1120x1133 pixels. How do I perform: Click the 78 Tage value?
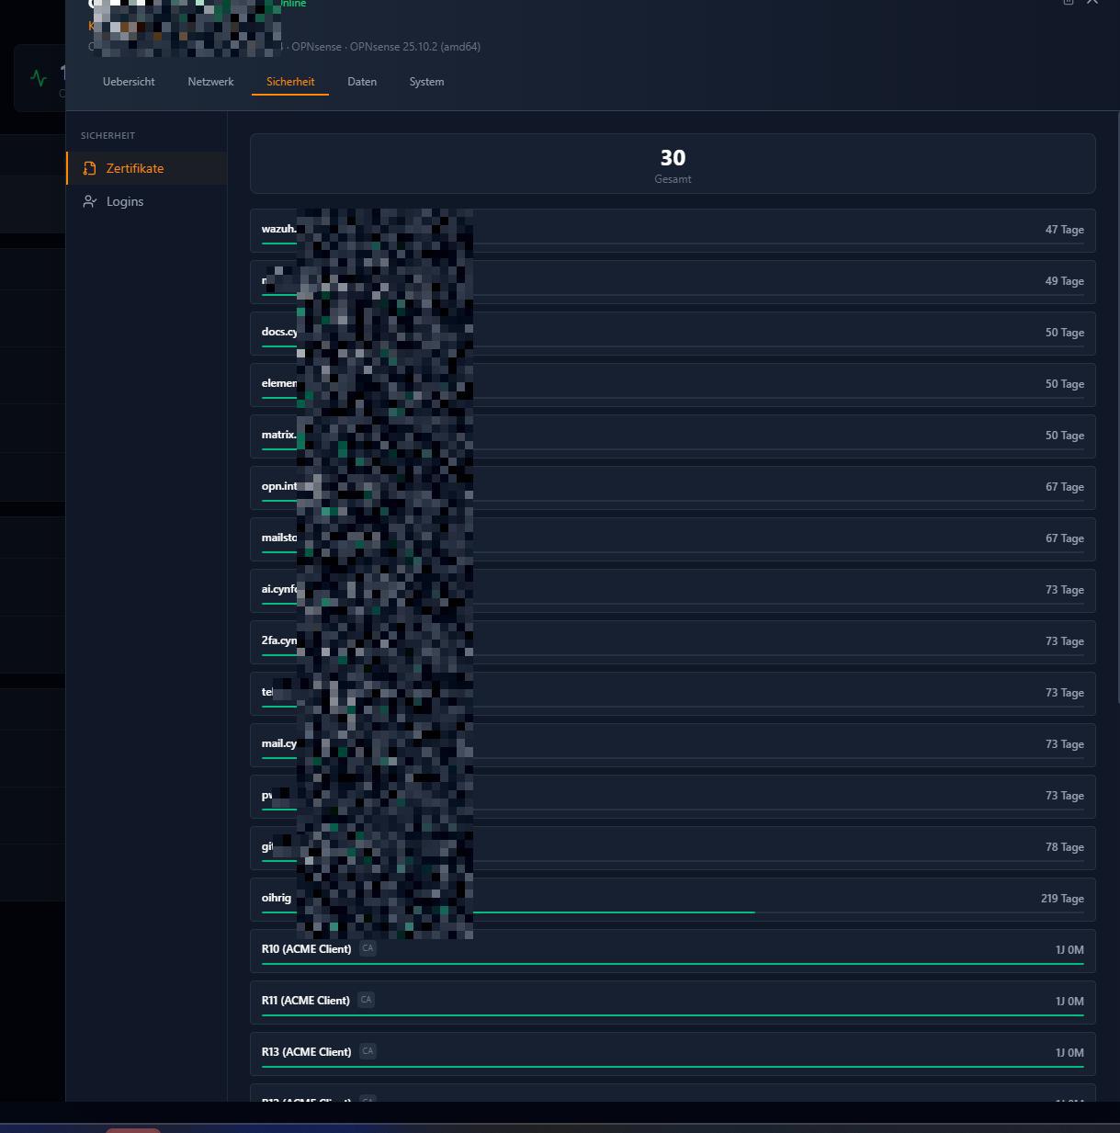click(1064, 847)
